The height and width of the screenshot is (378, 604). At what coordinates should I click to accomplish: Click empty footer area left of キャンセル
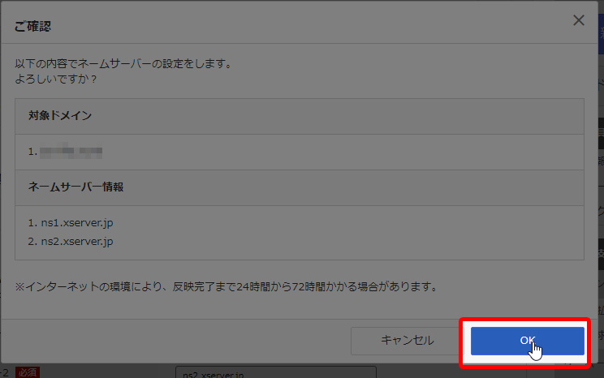(x=175, y=341)
